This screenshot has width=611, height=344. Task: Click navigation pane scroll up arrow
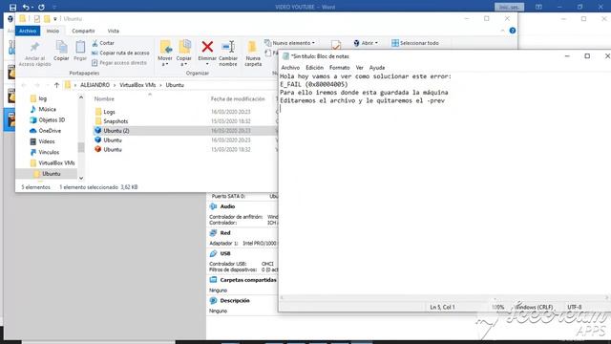tap(81, 97)
